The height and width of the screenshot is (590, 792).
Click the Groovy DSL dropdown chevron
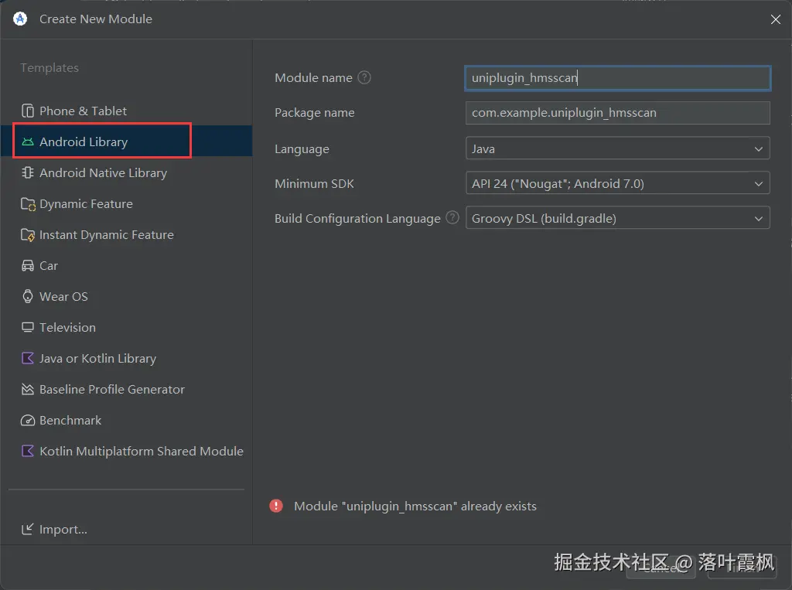click(758, 219)
